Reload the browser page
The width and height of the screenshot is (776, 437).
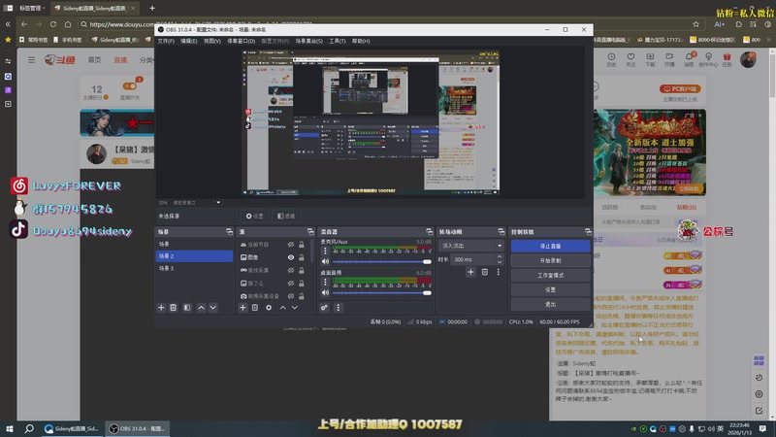pyautogui.click(x=53, y=23)
